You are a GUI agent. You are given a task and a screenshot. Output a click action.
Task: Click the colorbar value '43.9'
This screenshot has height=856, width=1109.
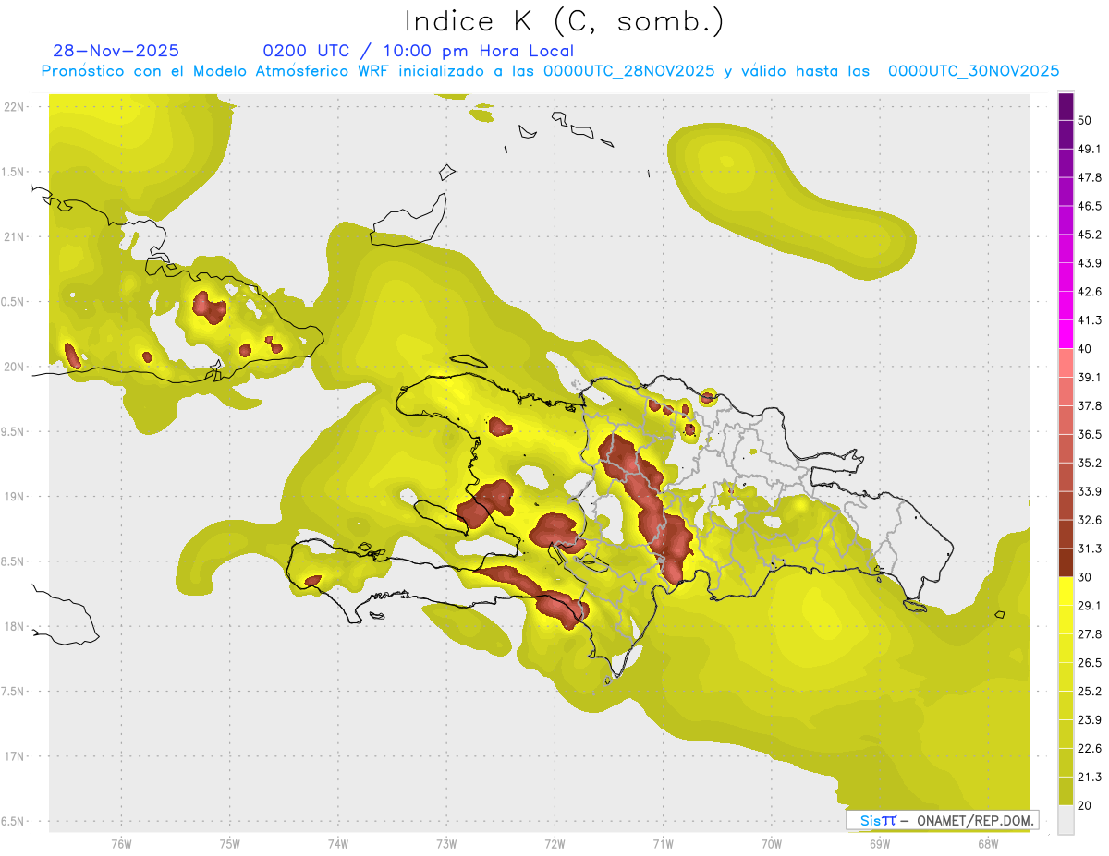(x=1090, y=263)
